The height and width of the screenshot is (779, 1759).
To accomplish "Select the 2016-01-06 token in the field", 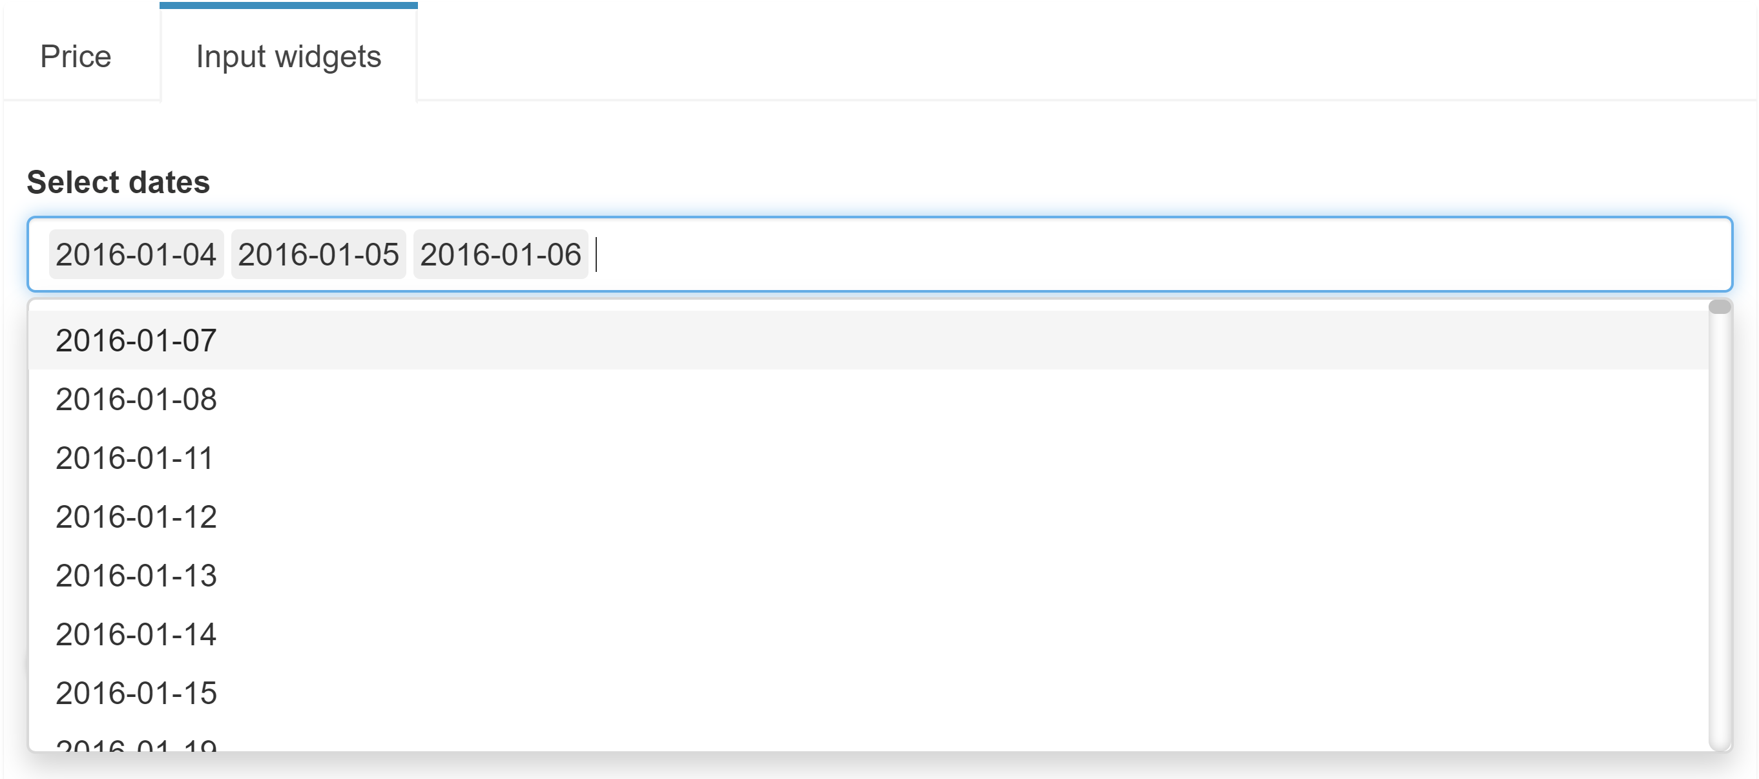I will 500,254.
